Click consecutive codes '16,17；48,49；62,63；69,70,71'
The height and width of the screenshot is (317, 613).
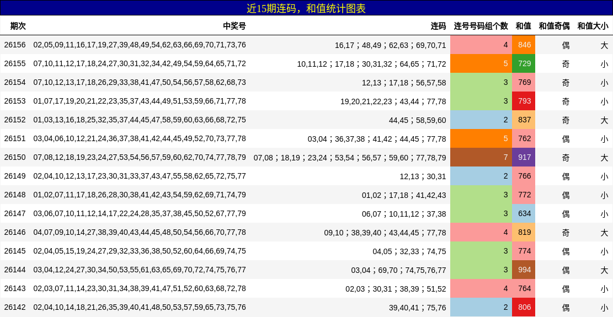[390, 45]
